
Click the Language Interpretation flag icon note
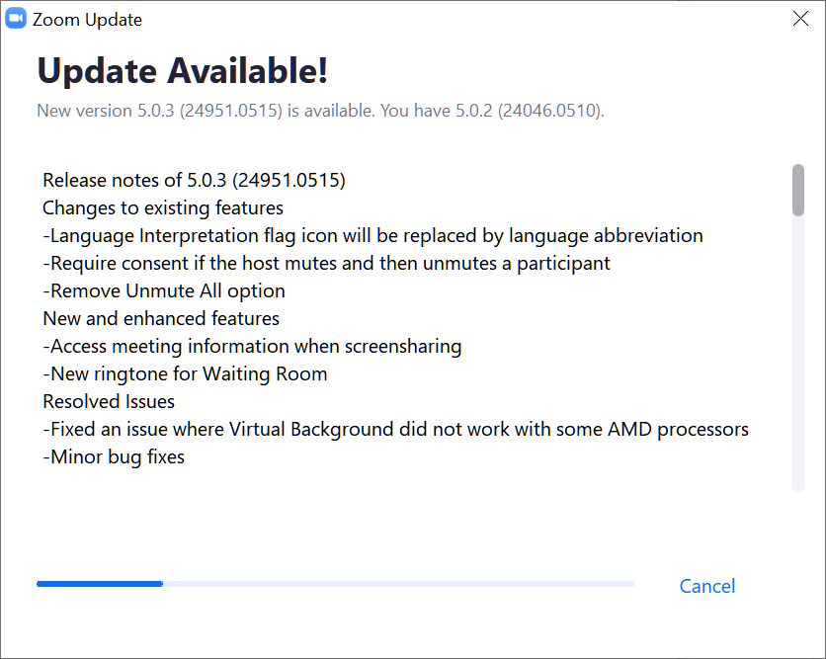(x=372, y=235)
